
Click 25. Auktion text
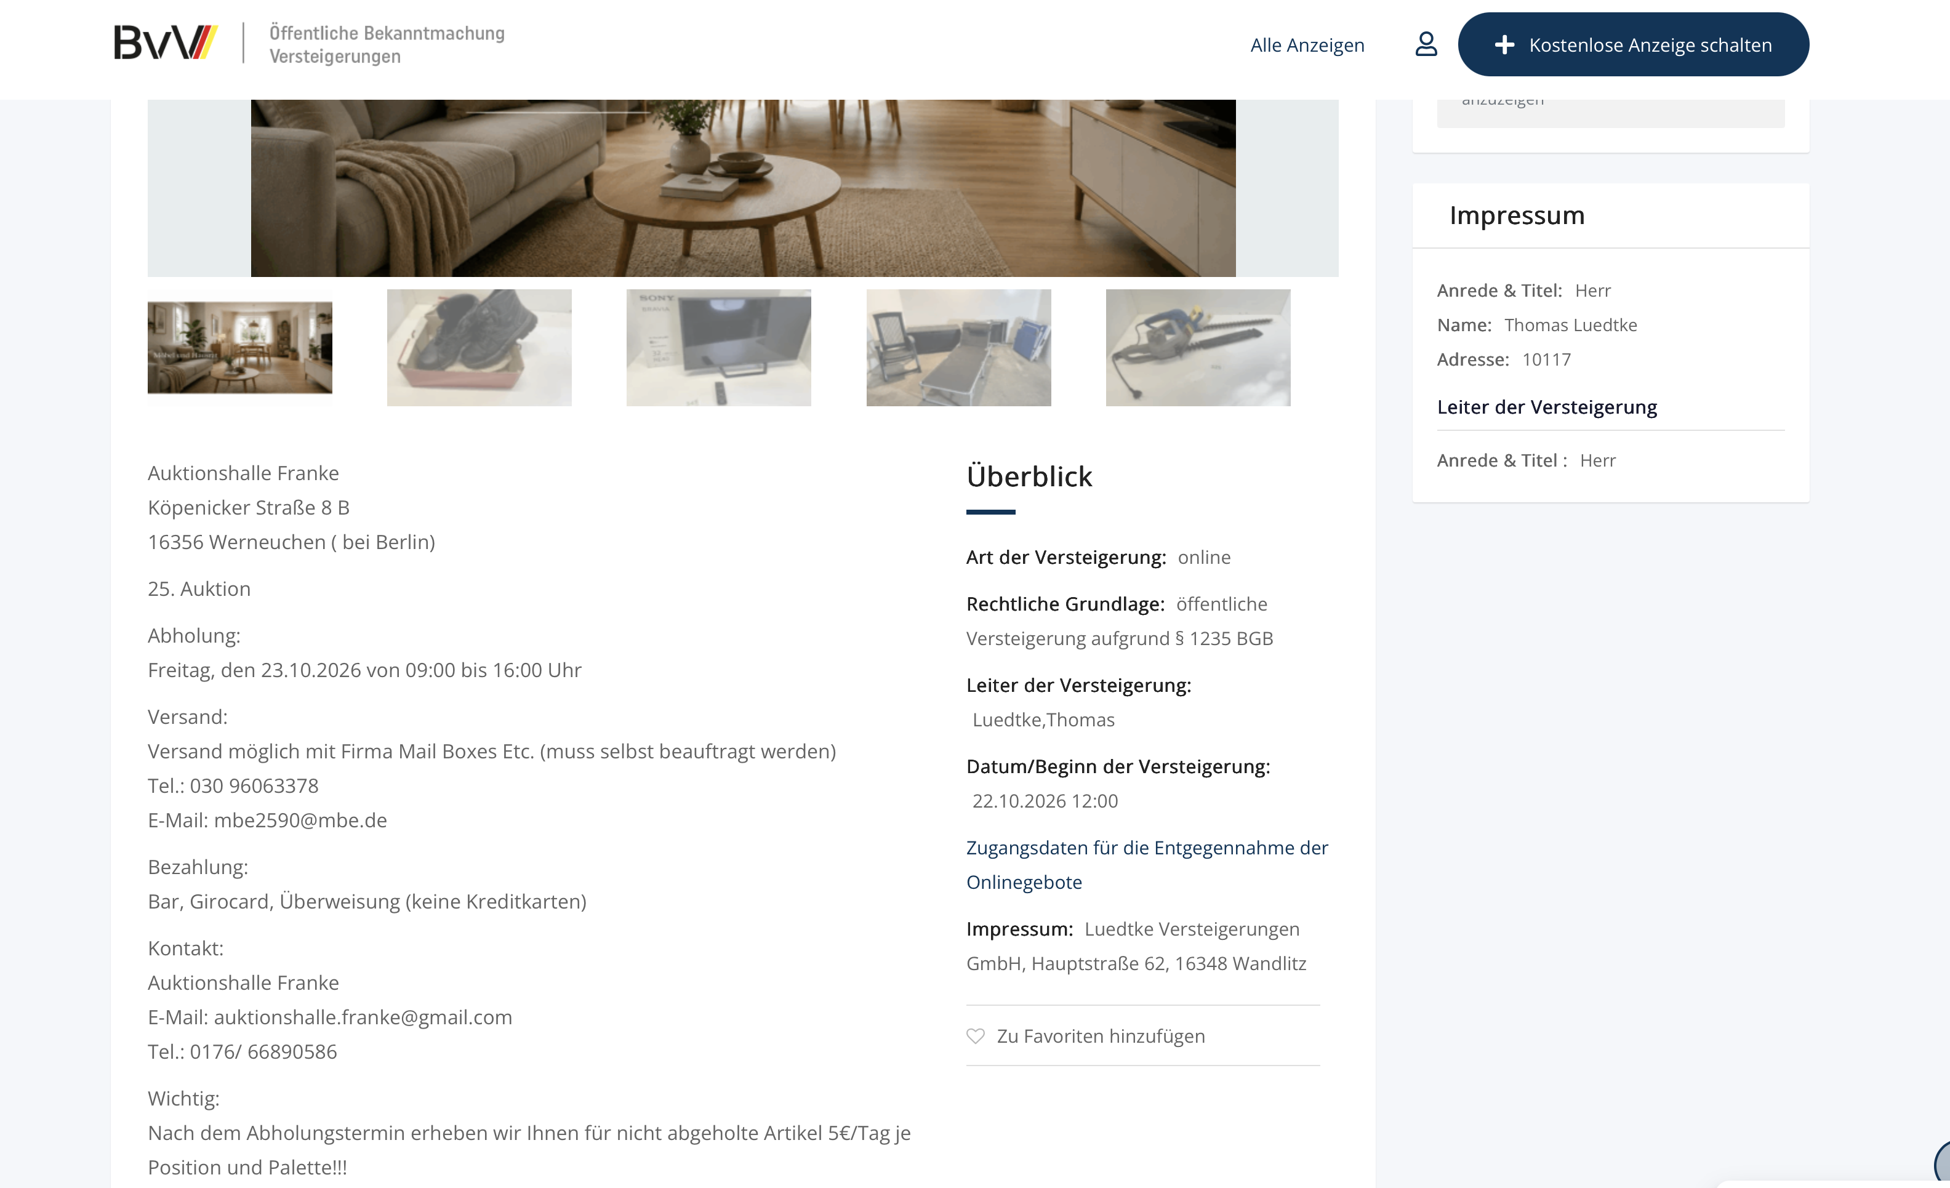[199, 589]
